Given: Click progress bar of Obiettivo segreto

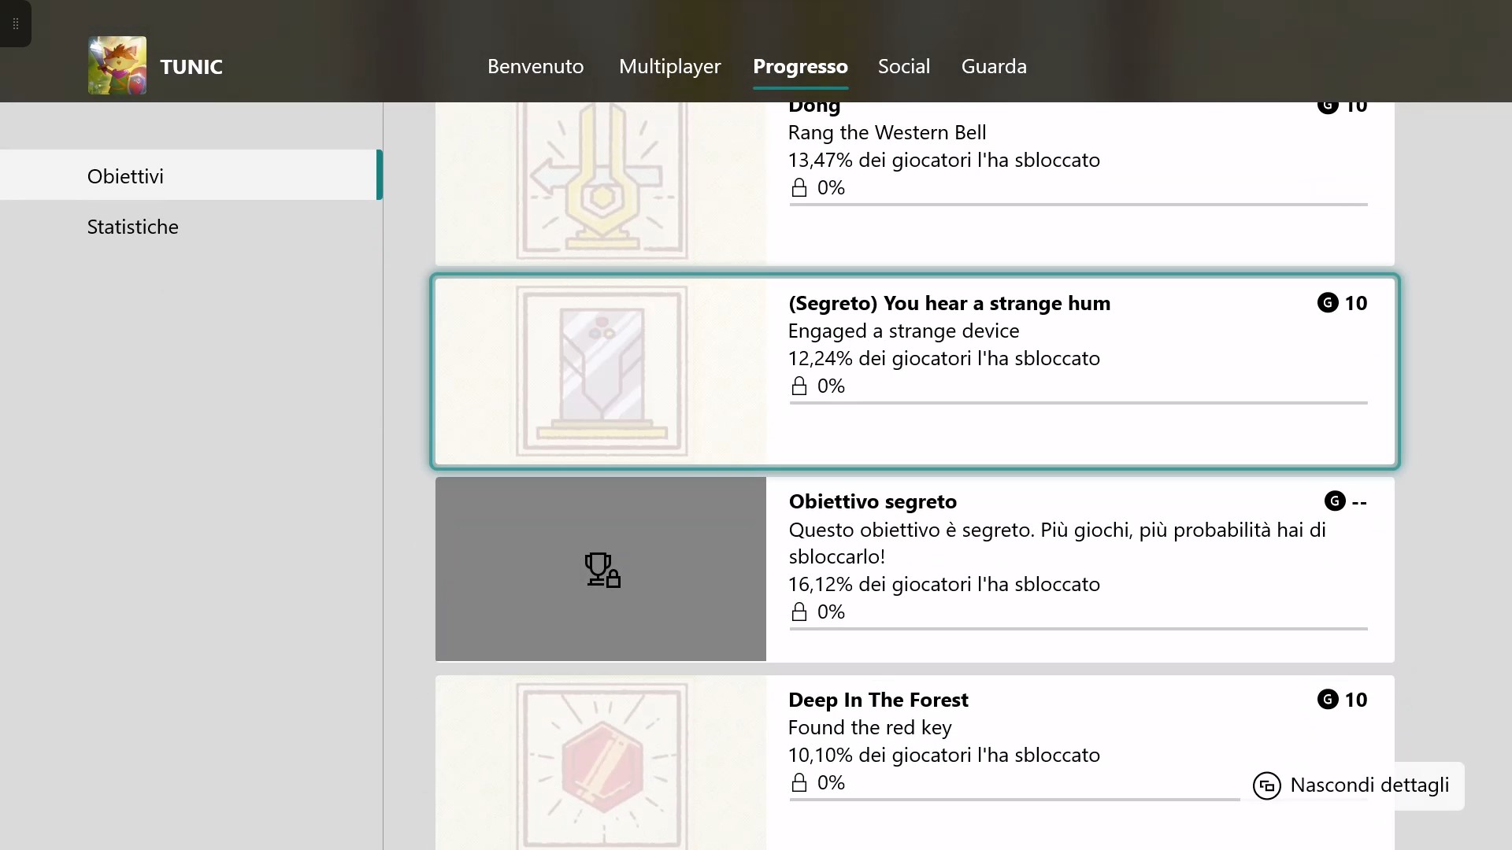Looking at the screenshot, I should tap(1078, 629).
